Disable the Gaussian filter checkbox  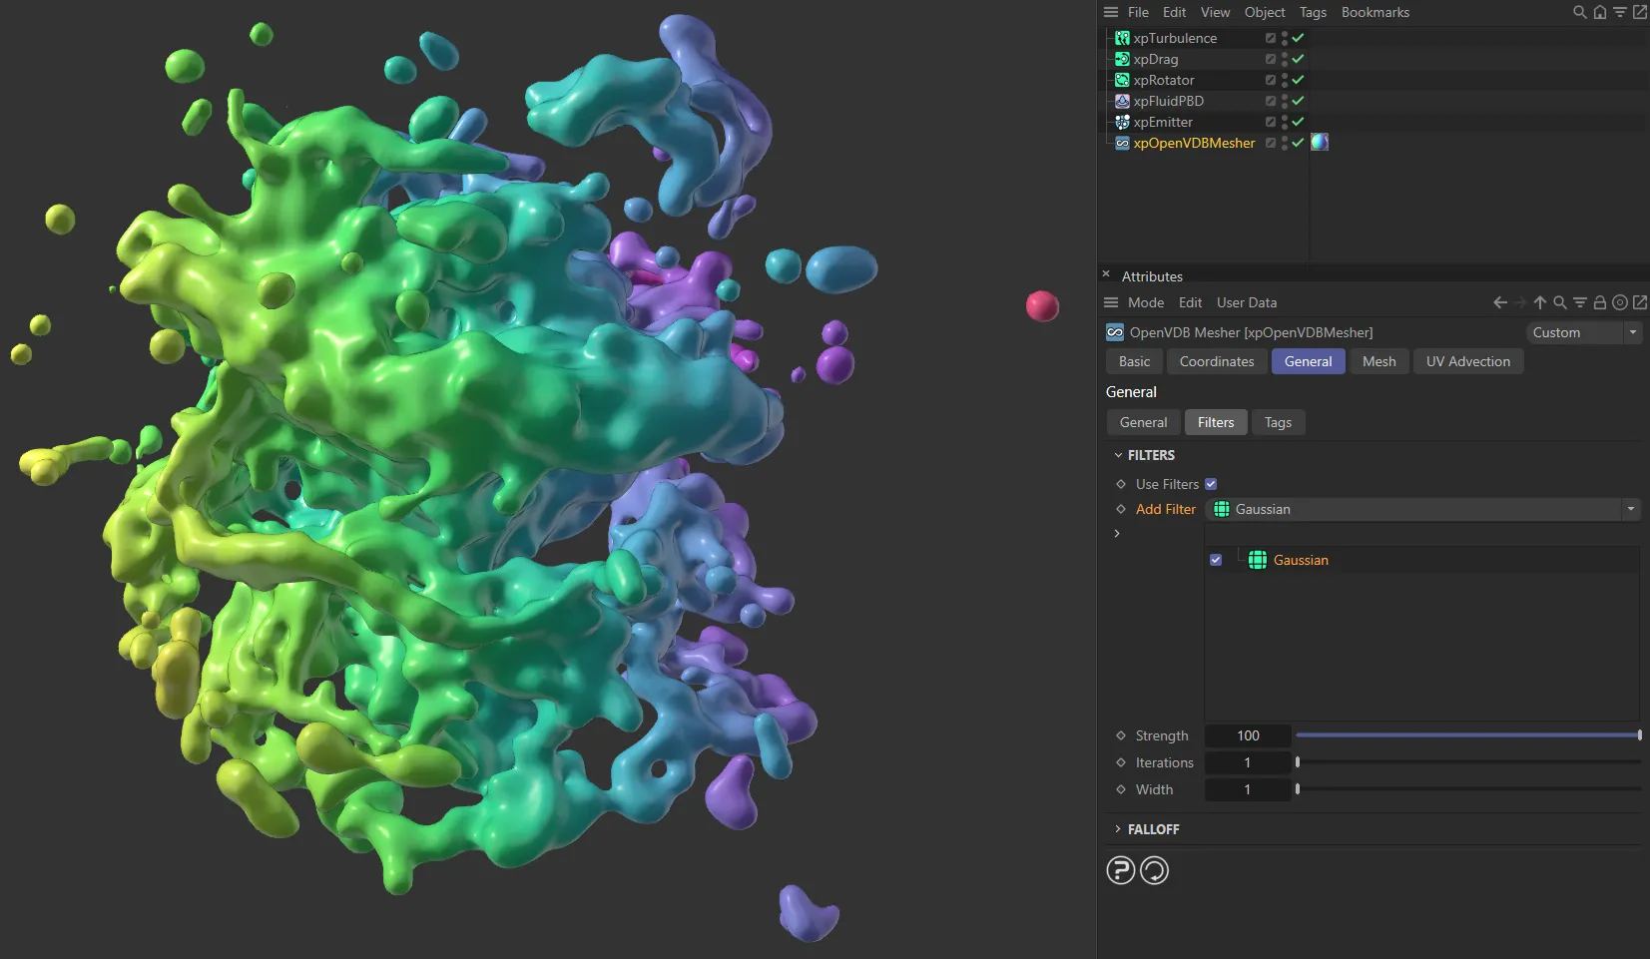1215,560
